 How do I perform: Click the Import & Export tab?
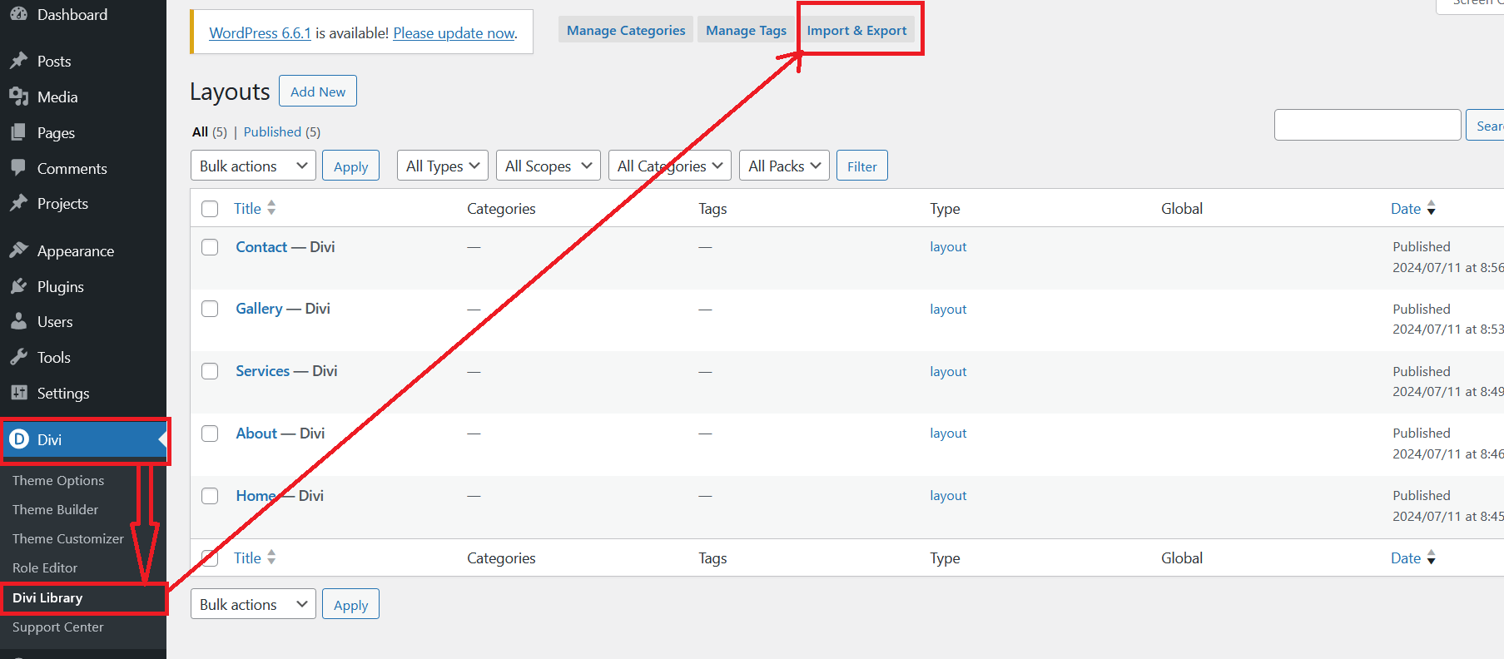tap(856, 30)
